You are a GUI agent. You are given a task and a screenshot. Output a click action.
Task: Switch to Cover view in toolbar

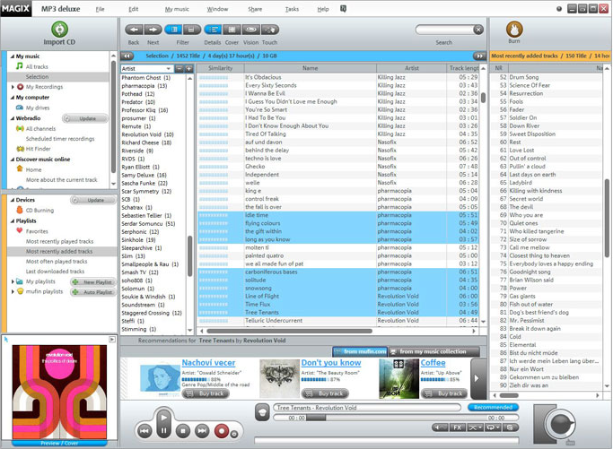(x=232, y=30)
